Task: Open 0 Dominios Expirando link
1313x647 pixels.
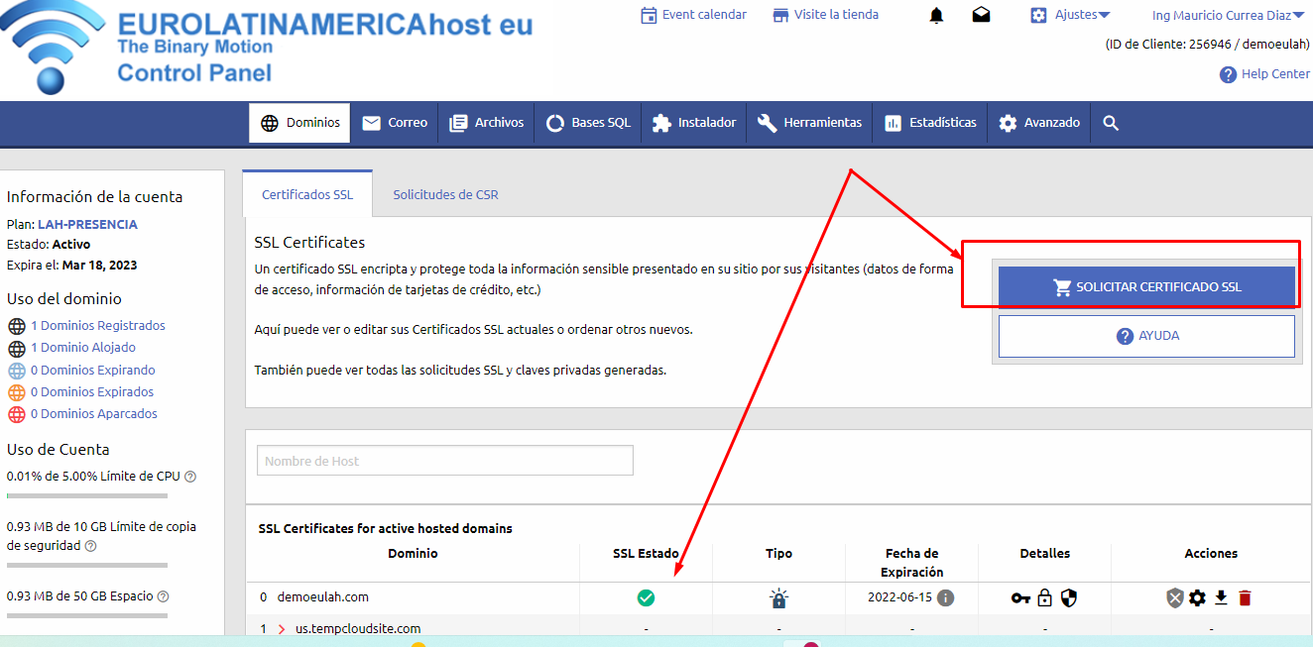Action: pos(93,370)
